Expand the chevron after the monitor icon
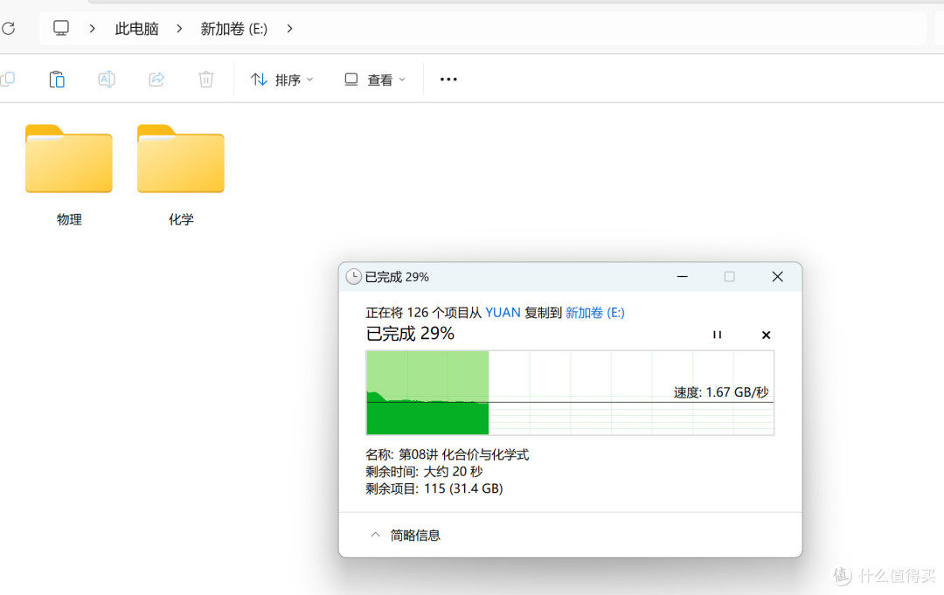 (92, 28)
